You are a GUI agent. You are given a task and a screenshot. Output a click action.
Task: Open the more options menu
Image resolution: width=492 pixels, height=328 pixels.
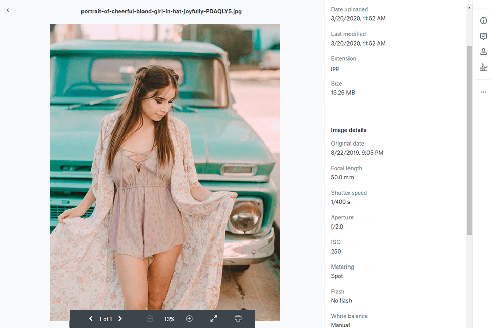tap(483, 92)
